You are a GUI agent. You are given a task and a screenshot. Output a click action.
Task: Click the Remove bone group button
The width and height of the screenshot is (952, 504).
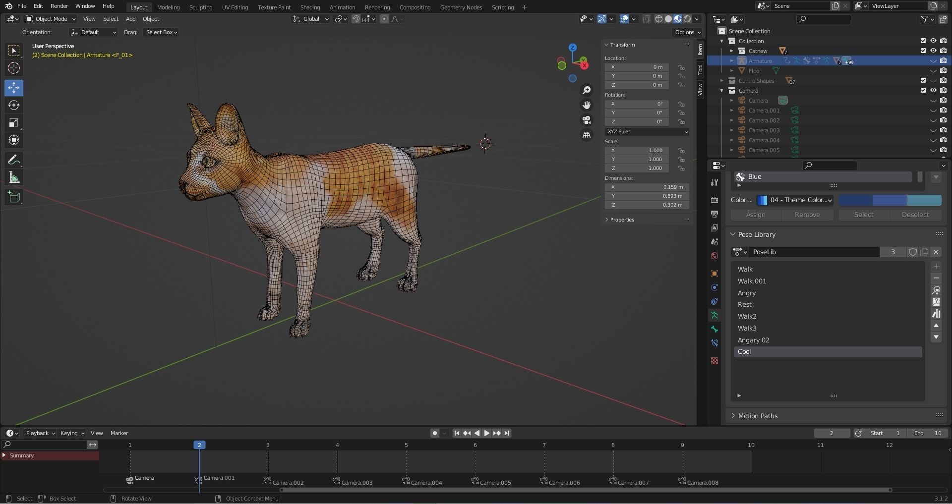[807, 215]
